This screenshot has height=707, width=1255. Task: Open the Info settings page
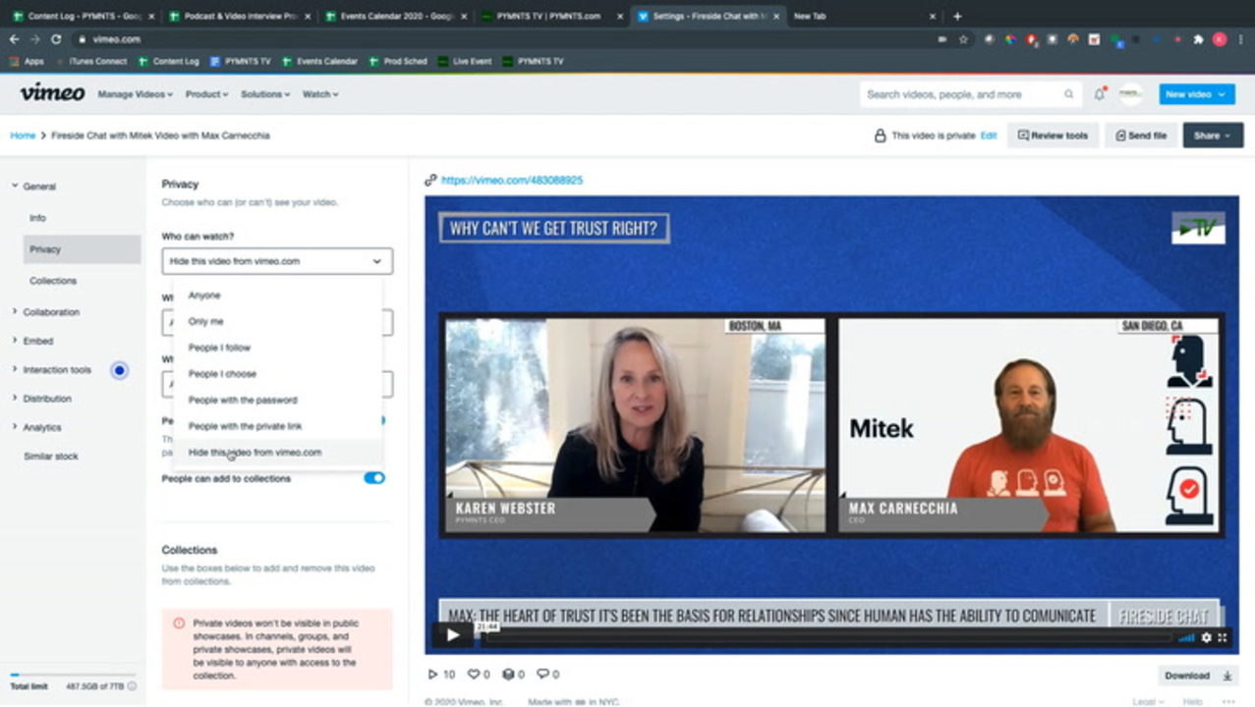click(37, 218)
